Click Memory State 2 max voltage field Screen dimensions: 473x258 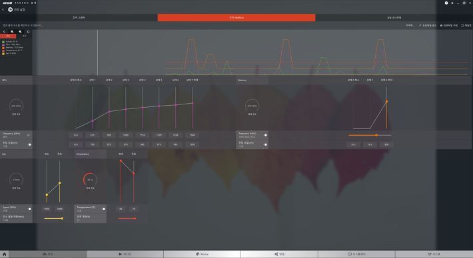386,144
